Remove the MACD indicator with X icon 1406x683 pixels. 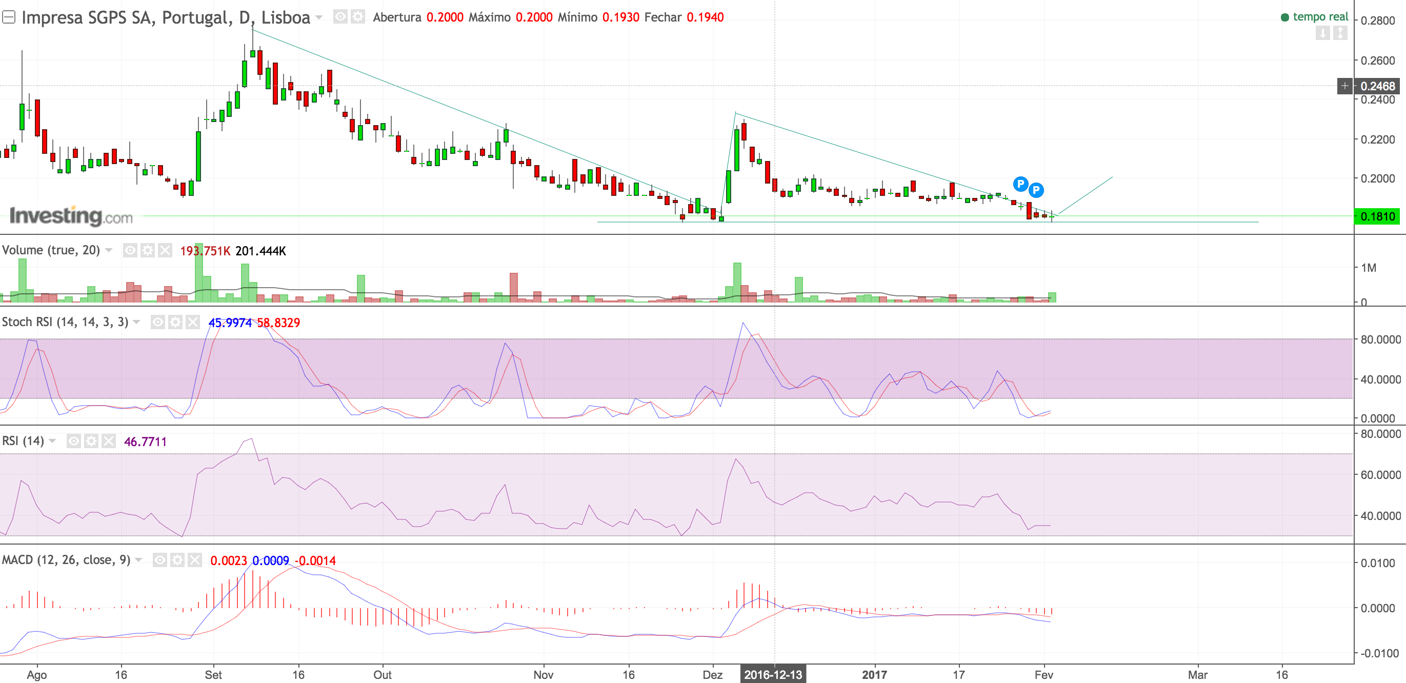(195, 560)
